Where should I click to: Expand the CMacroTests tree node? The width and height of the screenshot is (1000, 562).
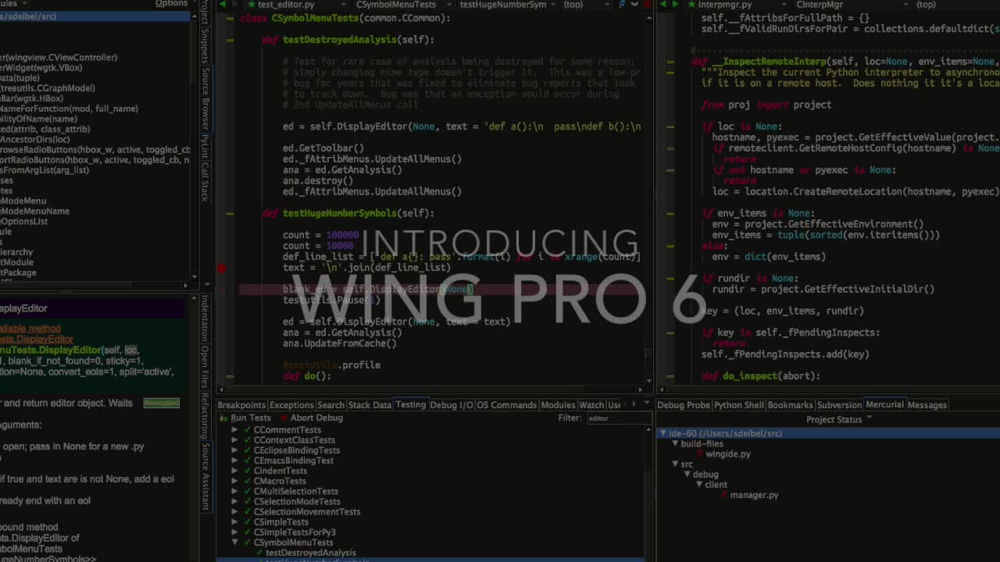tap(234, 481)
